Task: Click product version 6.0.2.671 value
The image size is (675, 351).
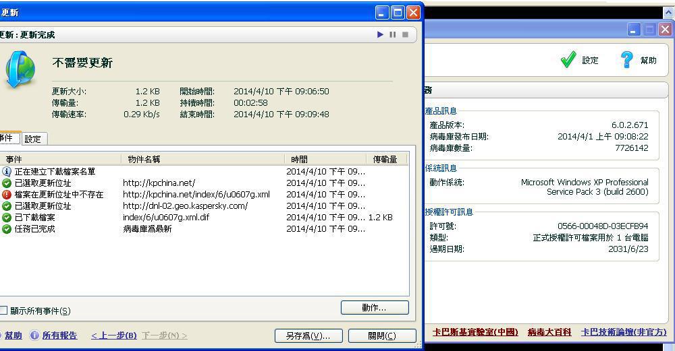Action: pyautogui.click(x=630, y=125)
